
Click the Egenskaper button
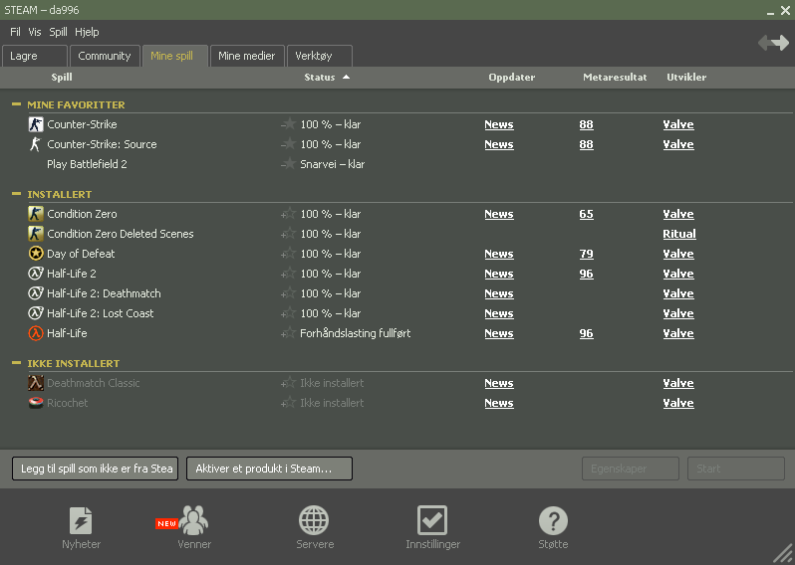631,469
